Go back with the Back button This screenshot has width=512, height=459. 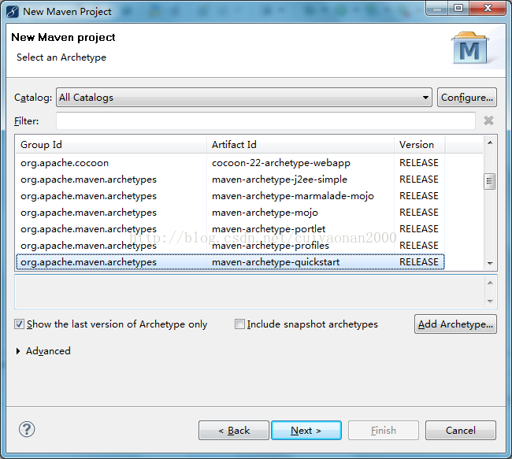[x=233, y=431]
